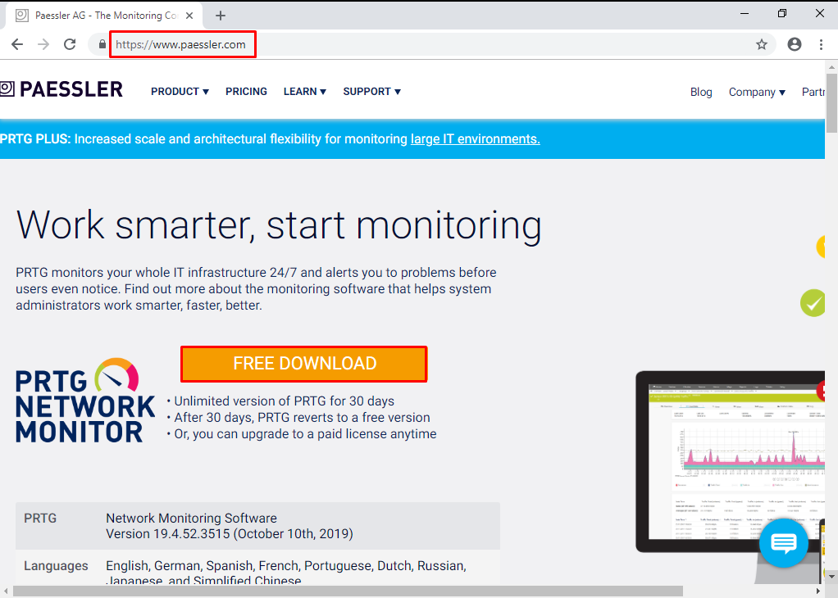Click the FREE DOWNLOAD button
The width and height of the screenshot is (838, 598).
[x=304, y=364]
